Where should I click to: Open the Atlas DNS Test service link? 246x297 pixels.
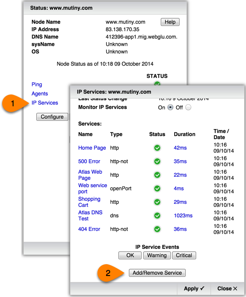[90, 216]
